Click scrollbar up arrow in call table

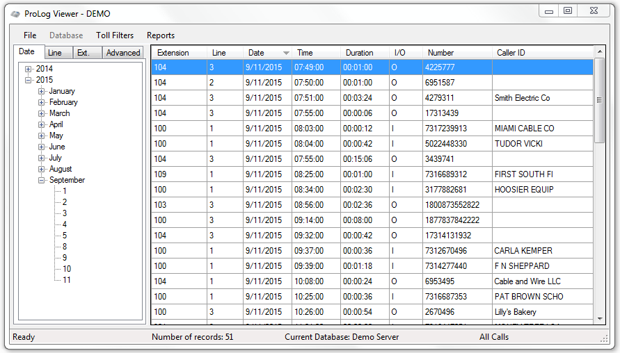pos(599,51)
